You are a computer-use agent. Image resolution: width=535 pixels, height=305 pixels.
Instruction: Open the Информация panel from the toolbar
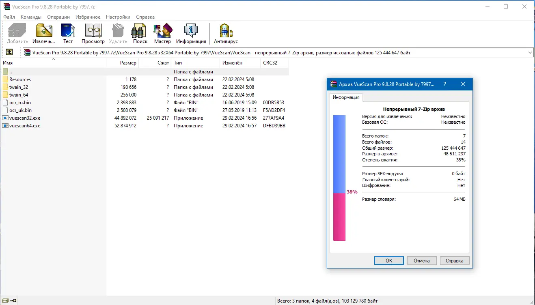(190, 32)
